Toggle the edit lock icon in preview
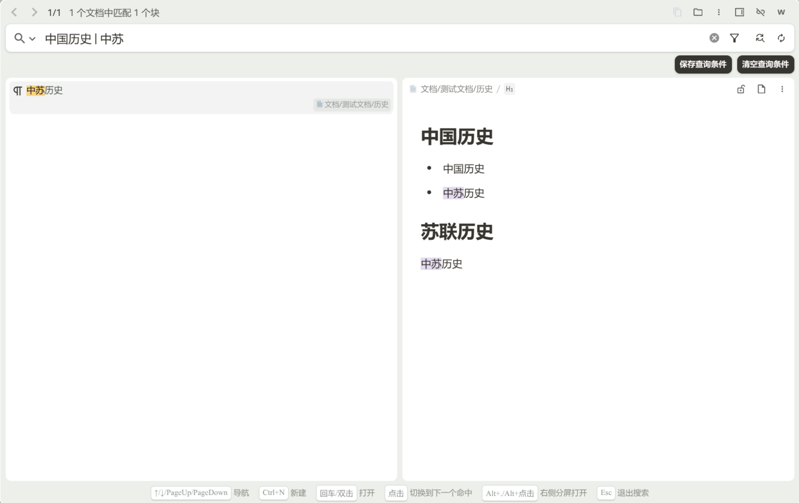Screen dimensions: 799x503 (x=741, y=89)
